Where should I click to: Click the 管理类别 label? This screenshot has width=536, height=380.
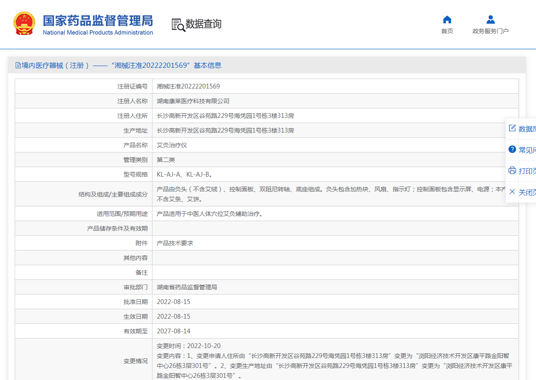tap(136, 160)
